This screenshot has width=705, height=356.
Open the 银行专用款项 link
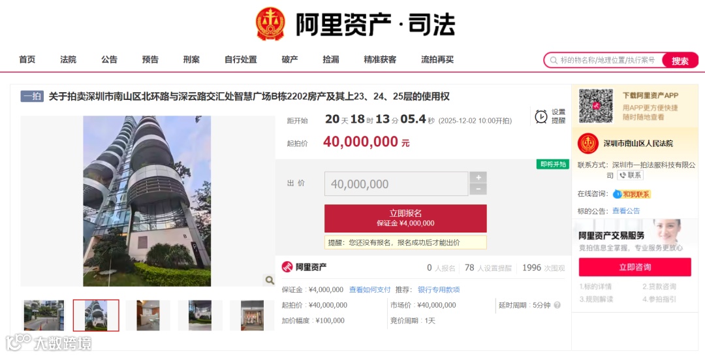point(439,290)
